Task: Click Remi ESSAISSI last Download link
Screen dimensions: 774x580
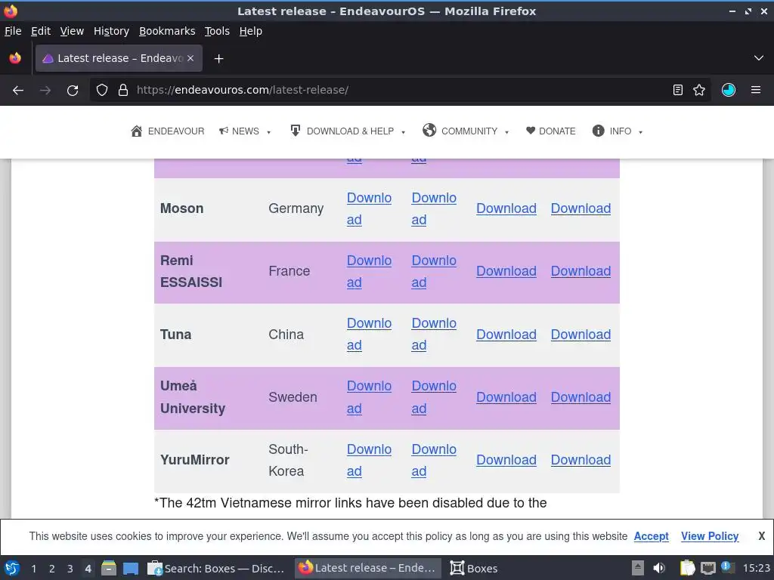Action: tap(580, 271)
